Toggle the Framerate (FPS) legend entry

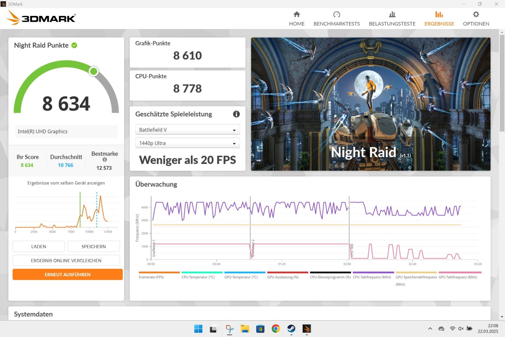coord(159,275)
